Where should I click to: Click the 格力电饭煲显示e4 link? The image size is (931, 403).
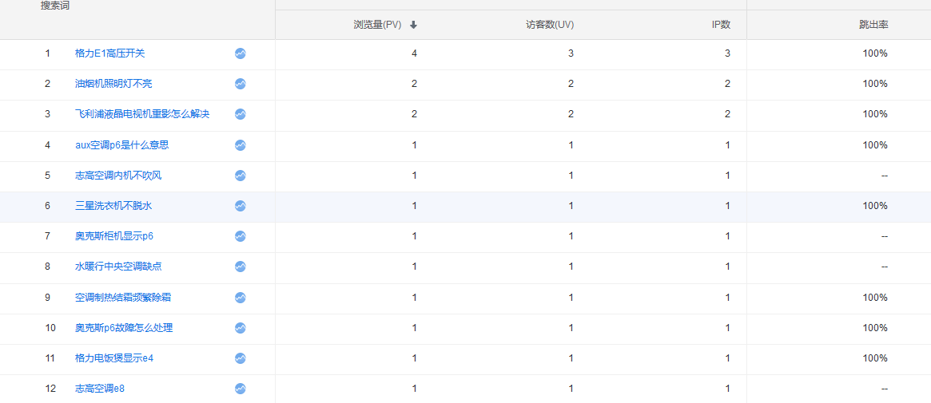[114, 358]
